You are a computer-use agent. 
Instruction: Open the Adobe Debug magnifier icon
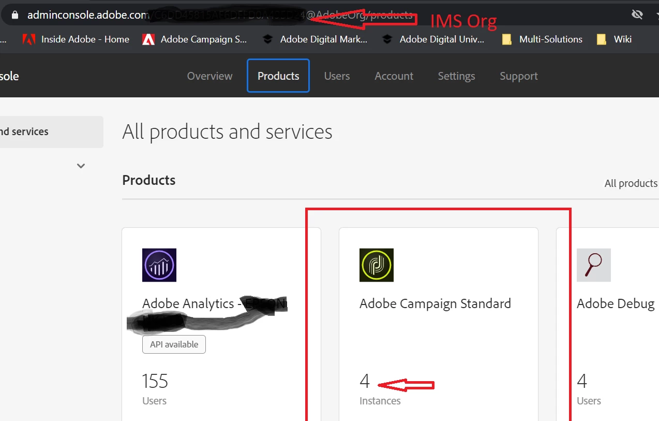tap(594, 265)
